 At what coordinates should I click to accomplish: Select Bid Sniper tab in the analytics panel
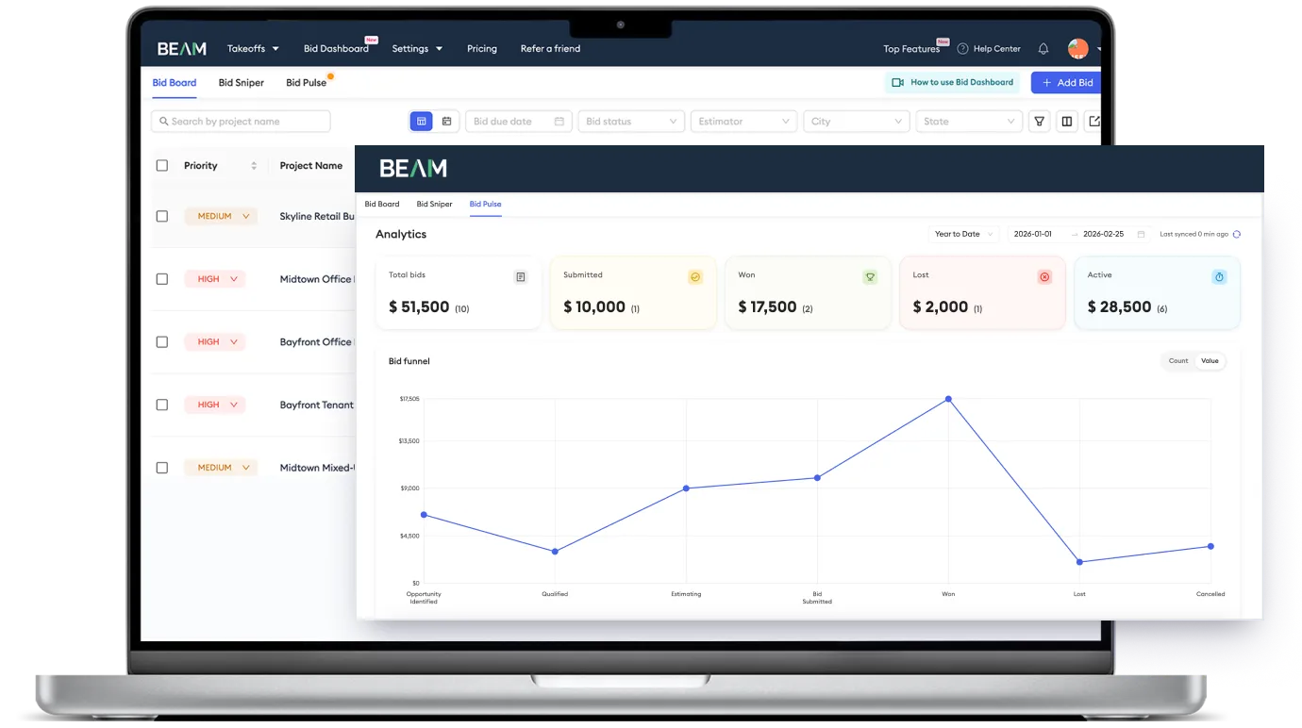(x=434, y=204)
